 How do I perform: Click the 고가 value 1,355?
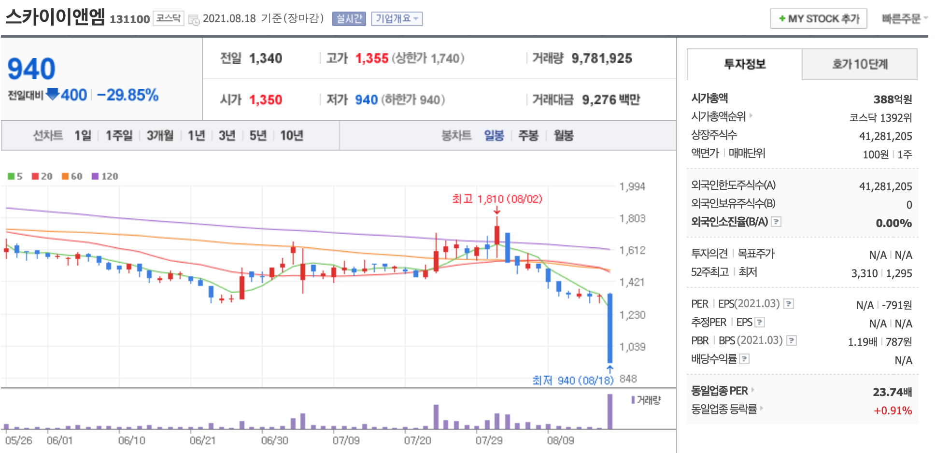click(x=372, y=58)
